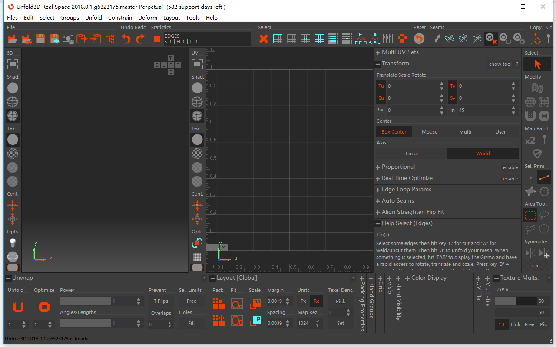Click the red X deselect icon
This screenshot has height=347, width=556.
[263, 39]
